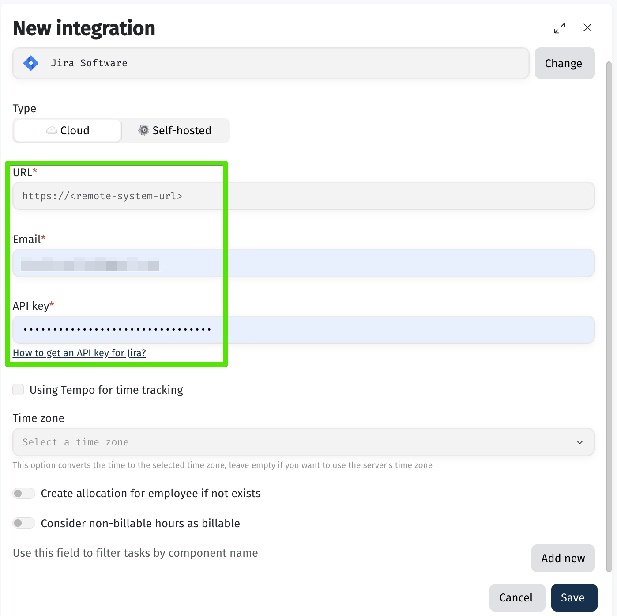Click 'Use this field to filter tasks' text
617x616 pixels.
click(x=135, y=553)
